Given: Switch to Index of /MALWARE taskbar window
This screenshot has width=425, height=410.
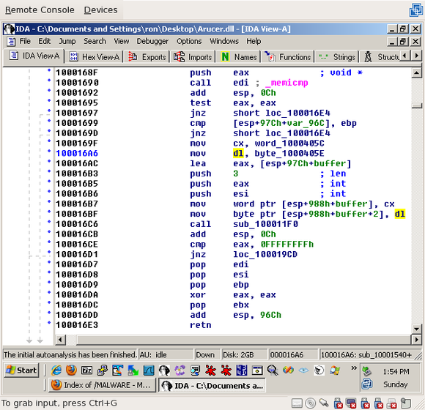Looking at the screenshot, I should tap(102, 385).
